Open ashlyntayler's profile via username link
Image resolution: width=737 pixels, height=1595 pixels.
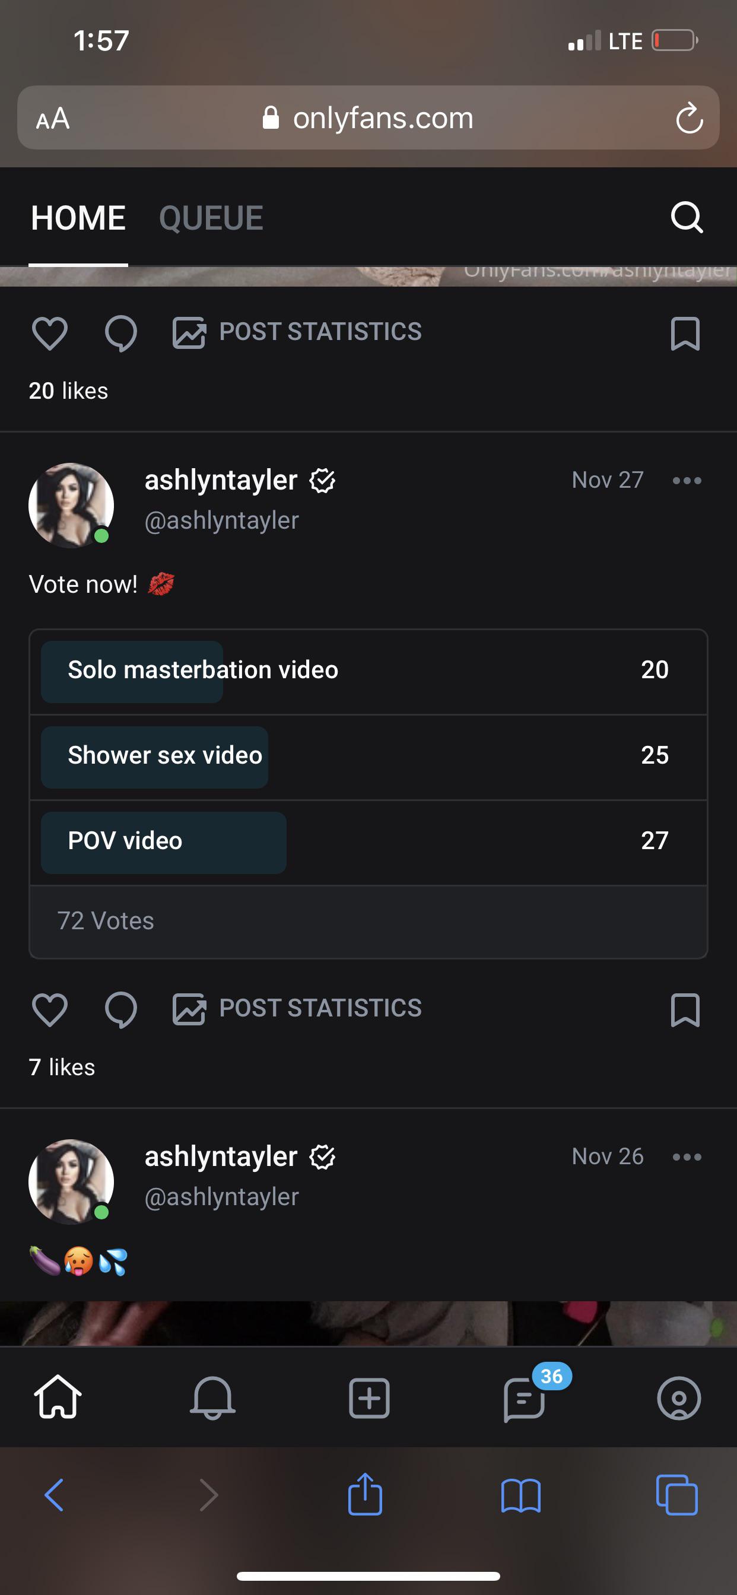pos(221,520)
